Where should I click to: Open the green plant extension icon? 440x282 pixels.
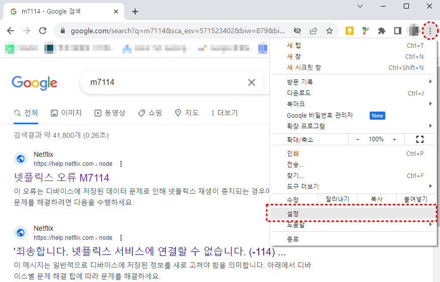point(365,31)
